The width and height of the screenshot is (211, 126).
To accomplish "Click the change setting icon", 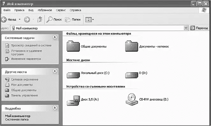I will tap(7, 59).
